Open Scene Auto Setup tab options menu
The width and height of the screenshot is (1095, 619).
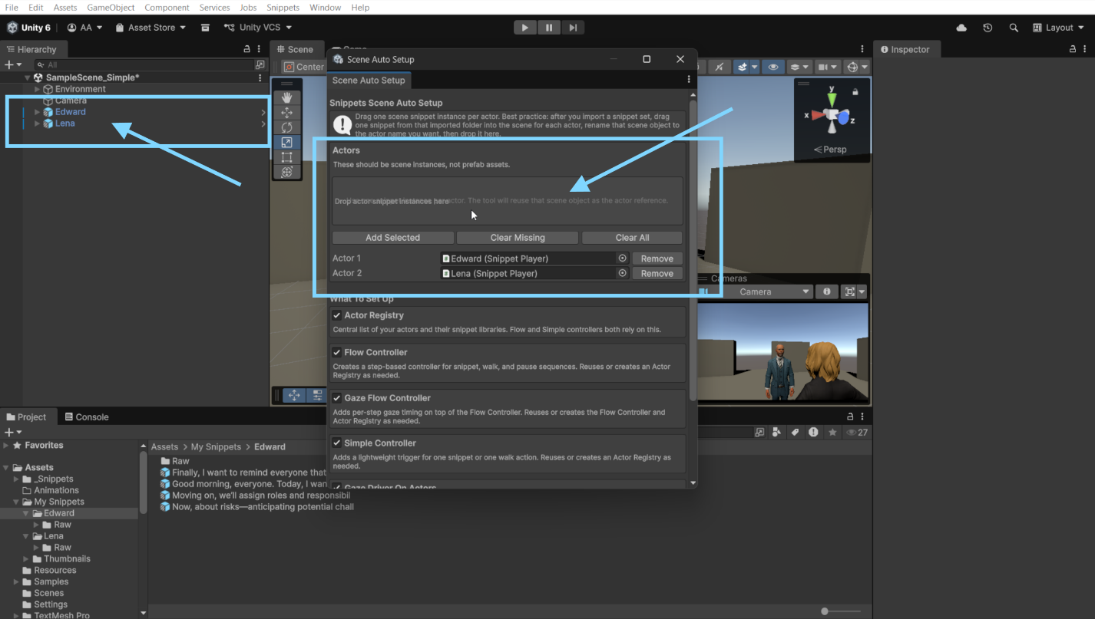(x=689, y=80)
